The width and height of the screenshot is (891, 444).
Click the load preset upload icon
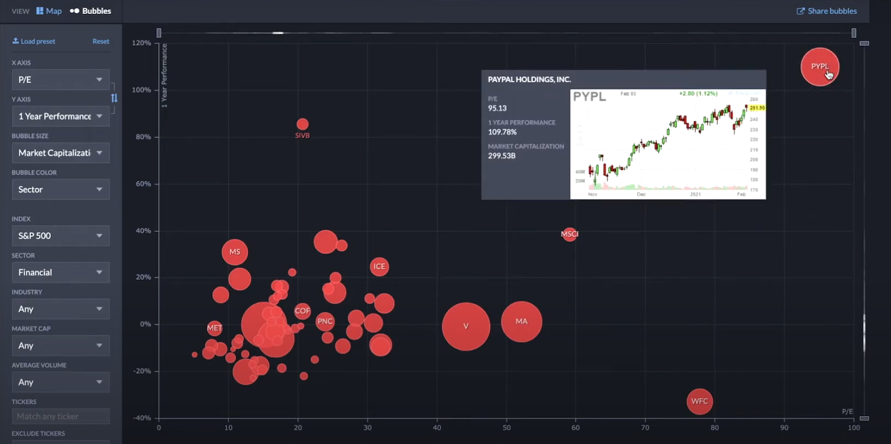(x=16, y=41)
